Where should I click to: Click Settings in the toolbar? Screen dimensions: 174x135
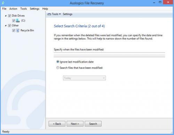[68, 14]
